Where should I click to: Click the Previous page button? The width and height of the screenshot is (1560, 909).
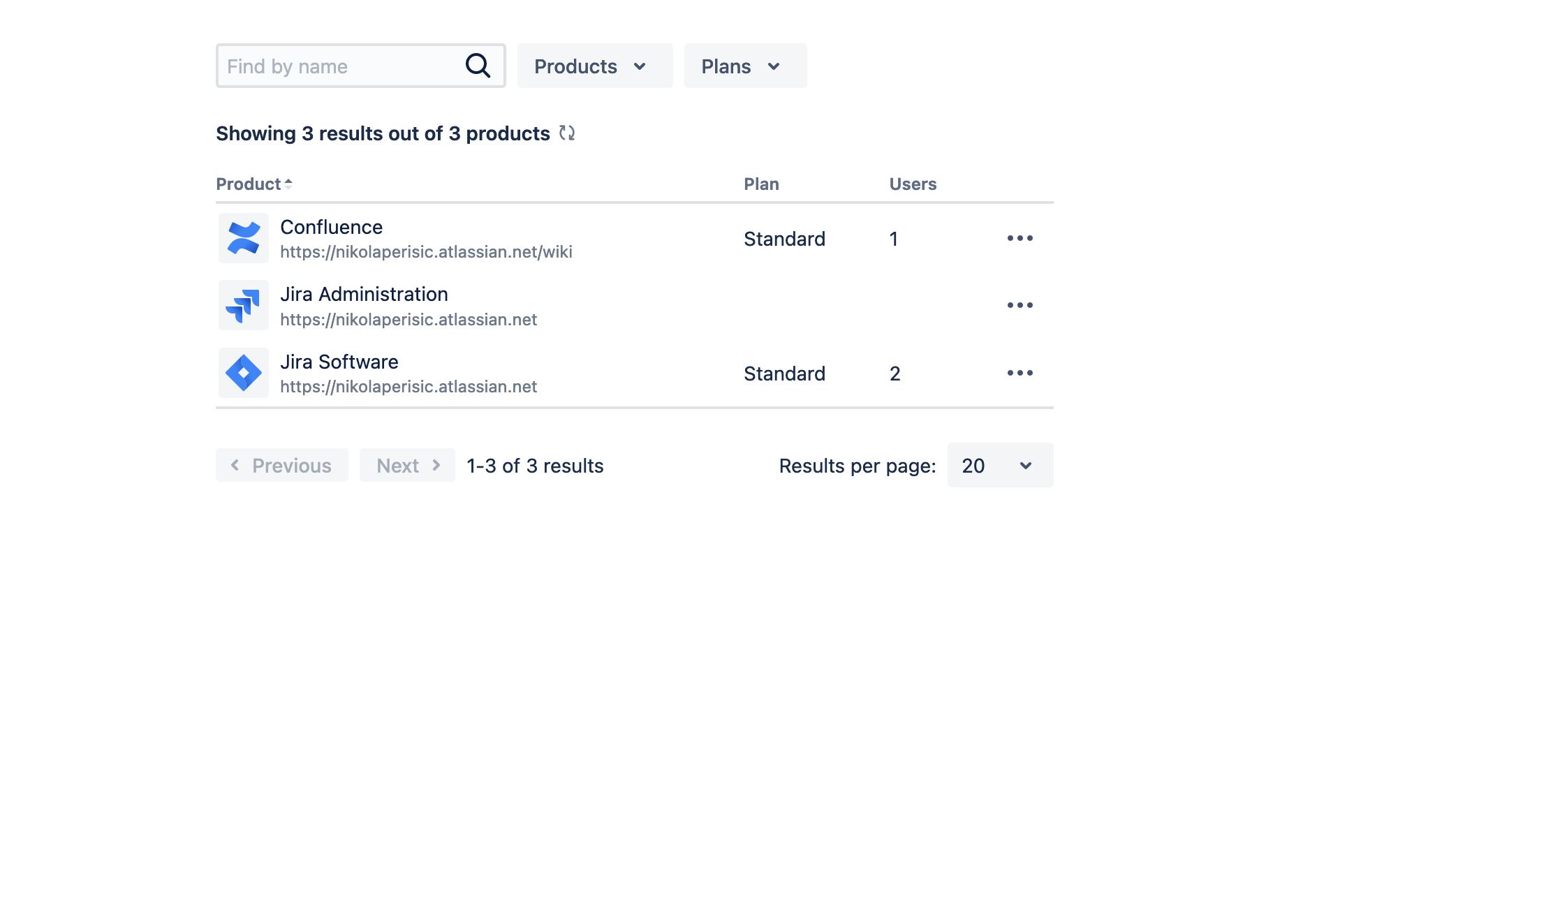[281, 465]
